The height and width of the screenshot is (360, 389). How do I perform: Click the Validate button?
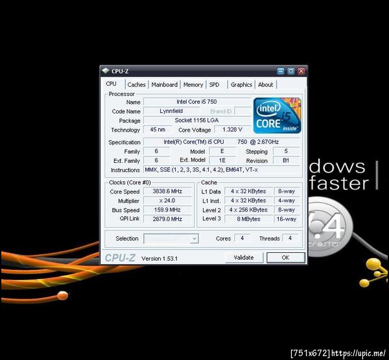[244, 258]
